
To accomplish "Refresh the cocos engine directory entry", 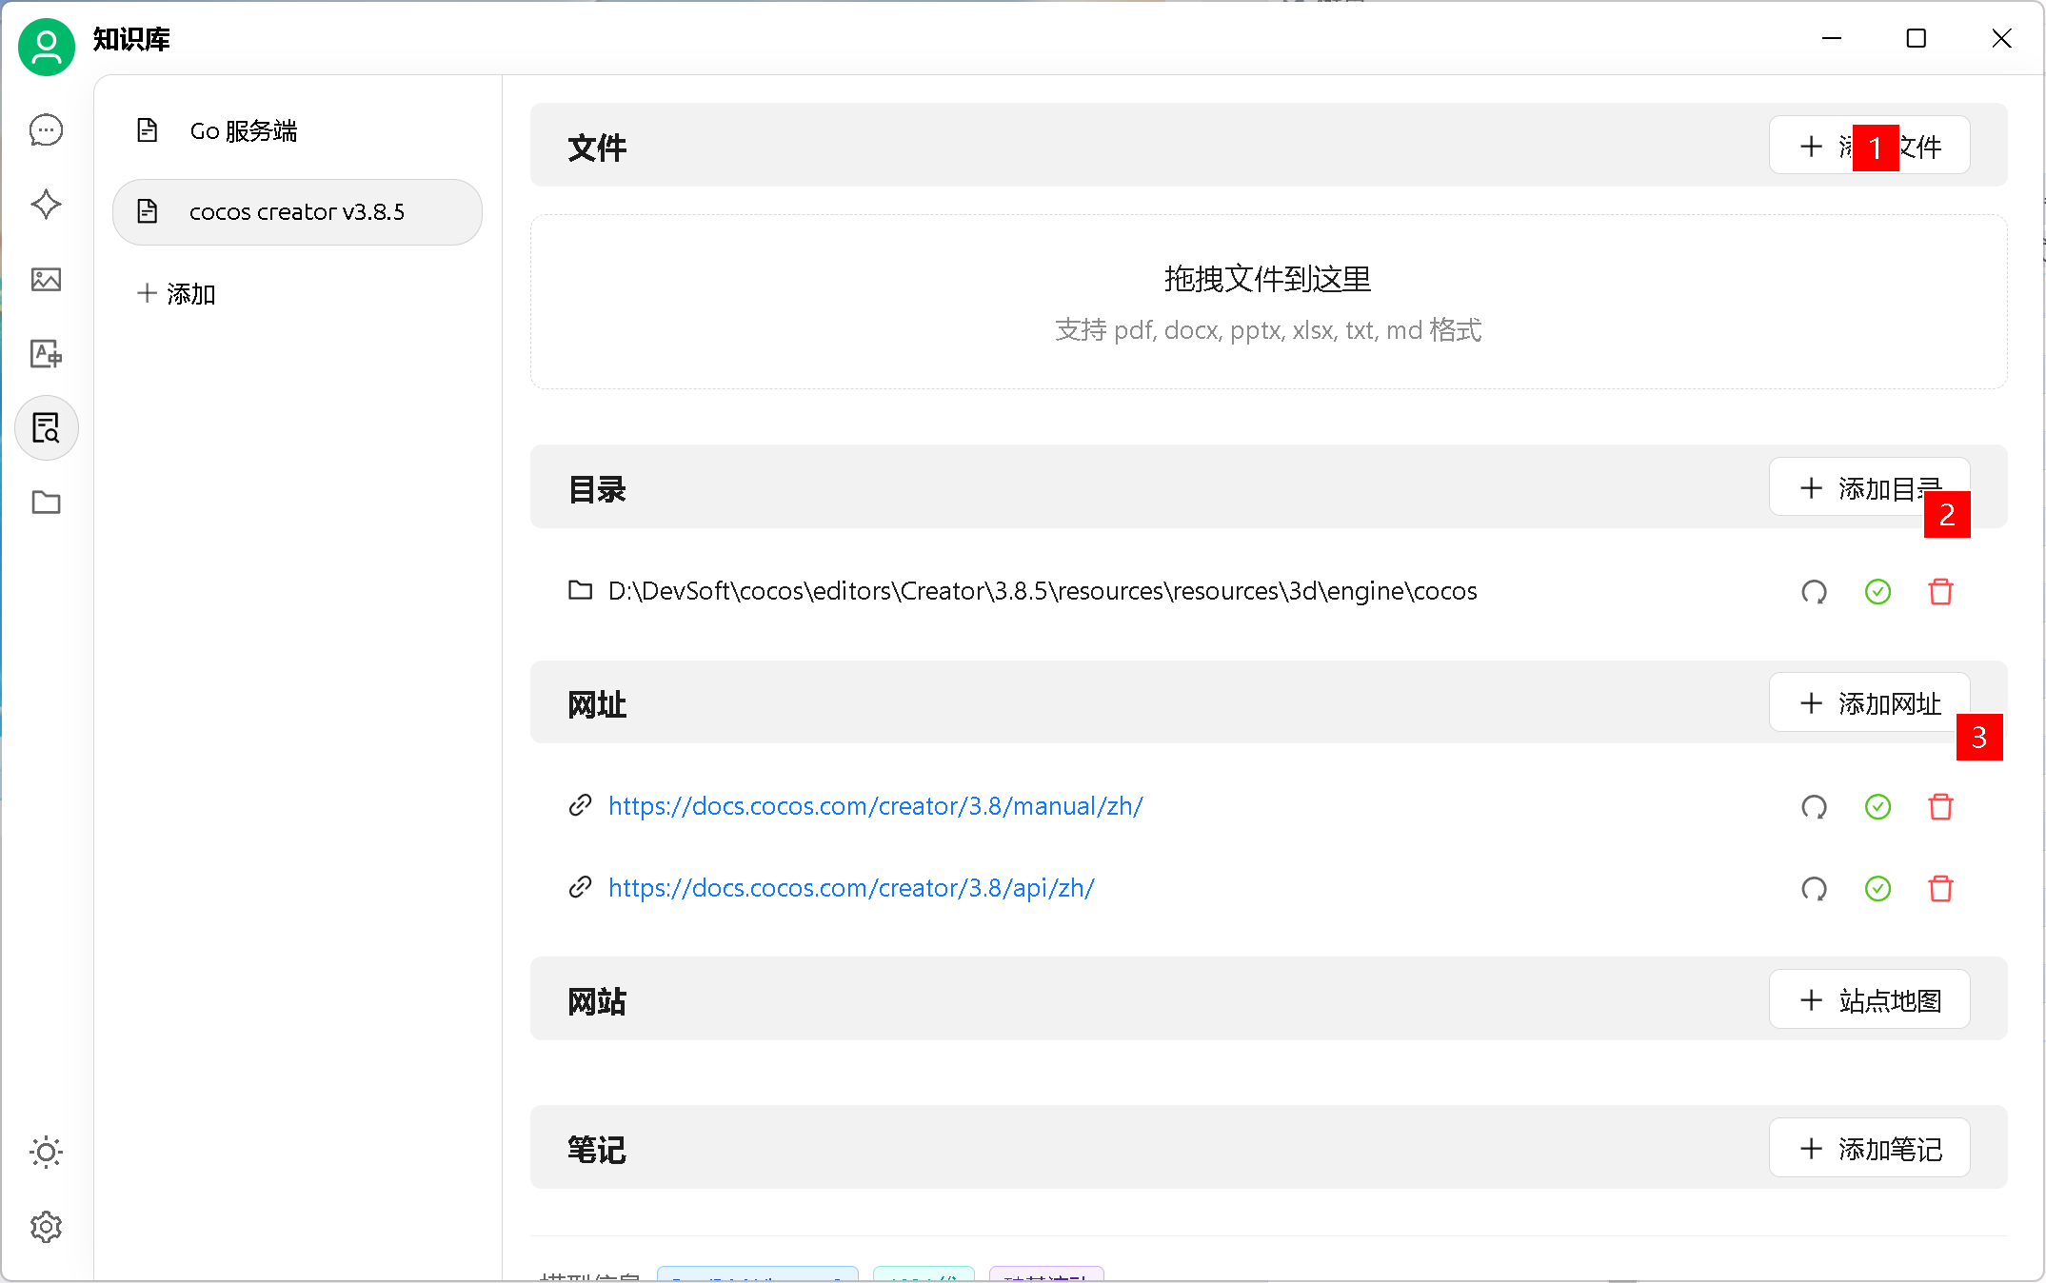I will click(x=1814, y=592).
